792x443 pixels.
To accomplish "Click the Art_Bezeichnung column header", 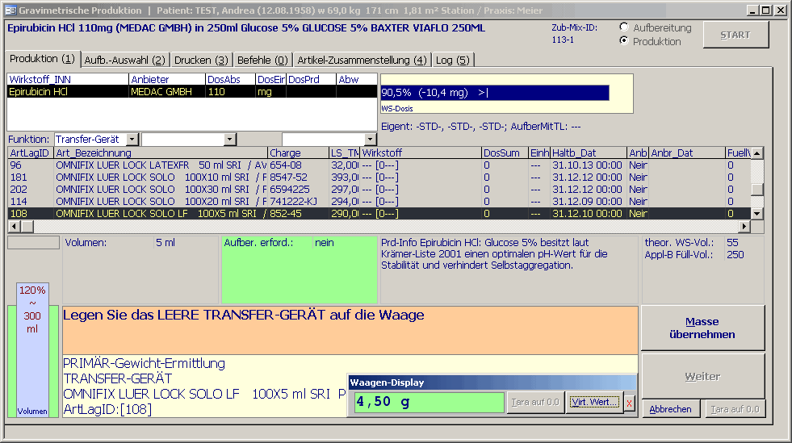I will [x=161, y=153].
